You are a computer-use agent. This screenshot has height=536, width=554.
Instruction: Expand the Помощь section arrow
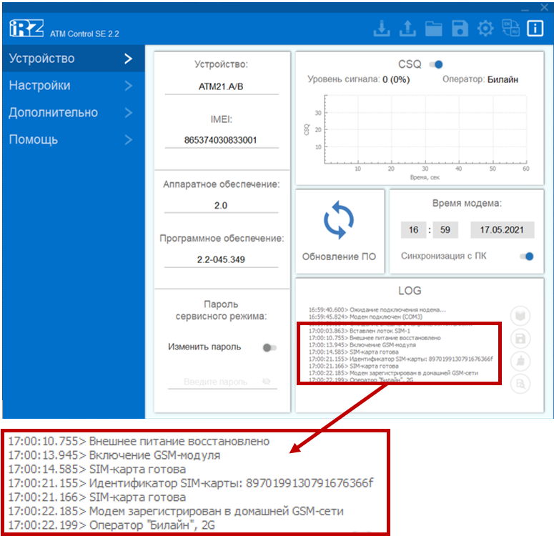click(129, 140)
